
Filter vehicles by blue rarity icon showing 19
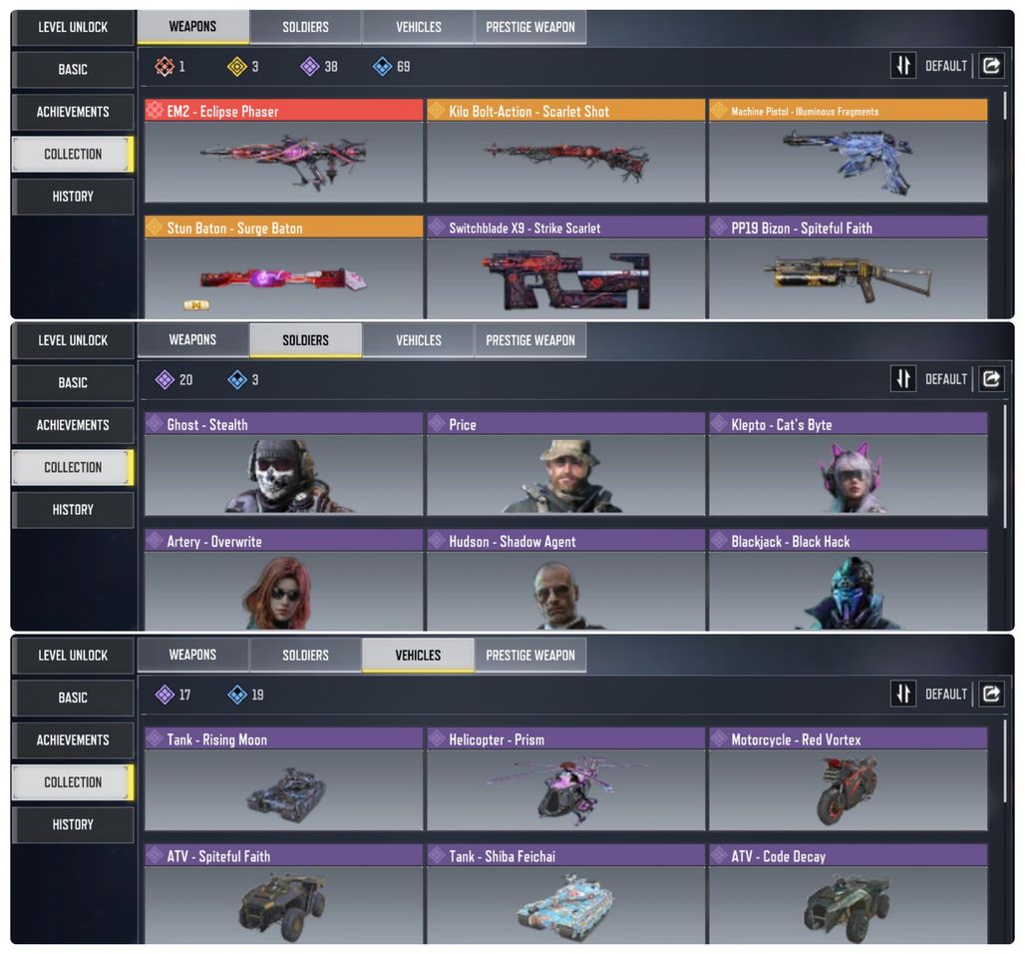tap(236, 695)
